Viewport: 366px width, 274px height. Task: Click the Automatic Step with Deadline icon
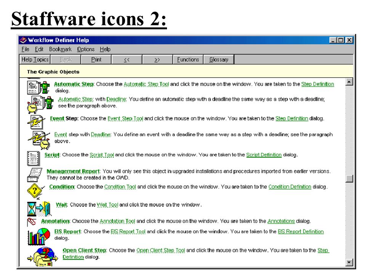tap(40, 104)
